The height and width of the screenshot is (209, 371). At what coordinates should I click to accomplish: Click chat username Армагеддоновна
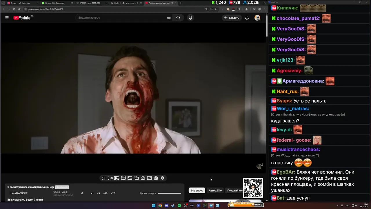[x=303, y=81]
